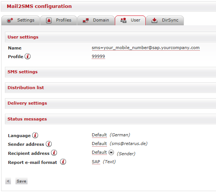
Task: Select the User tab
Action: 130,20
